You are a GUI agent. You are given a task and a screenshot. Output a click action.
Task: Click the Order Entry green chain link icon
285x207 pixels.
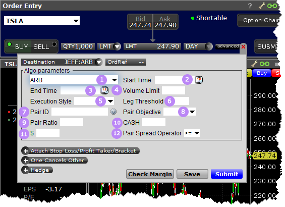272,6
